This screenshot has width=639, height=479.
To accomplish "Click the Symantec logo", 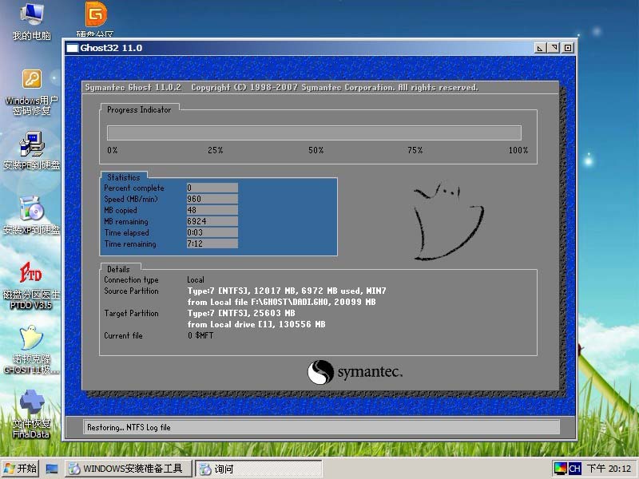I will [355, 372].
